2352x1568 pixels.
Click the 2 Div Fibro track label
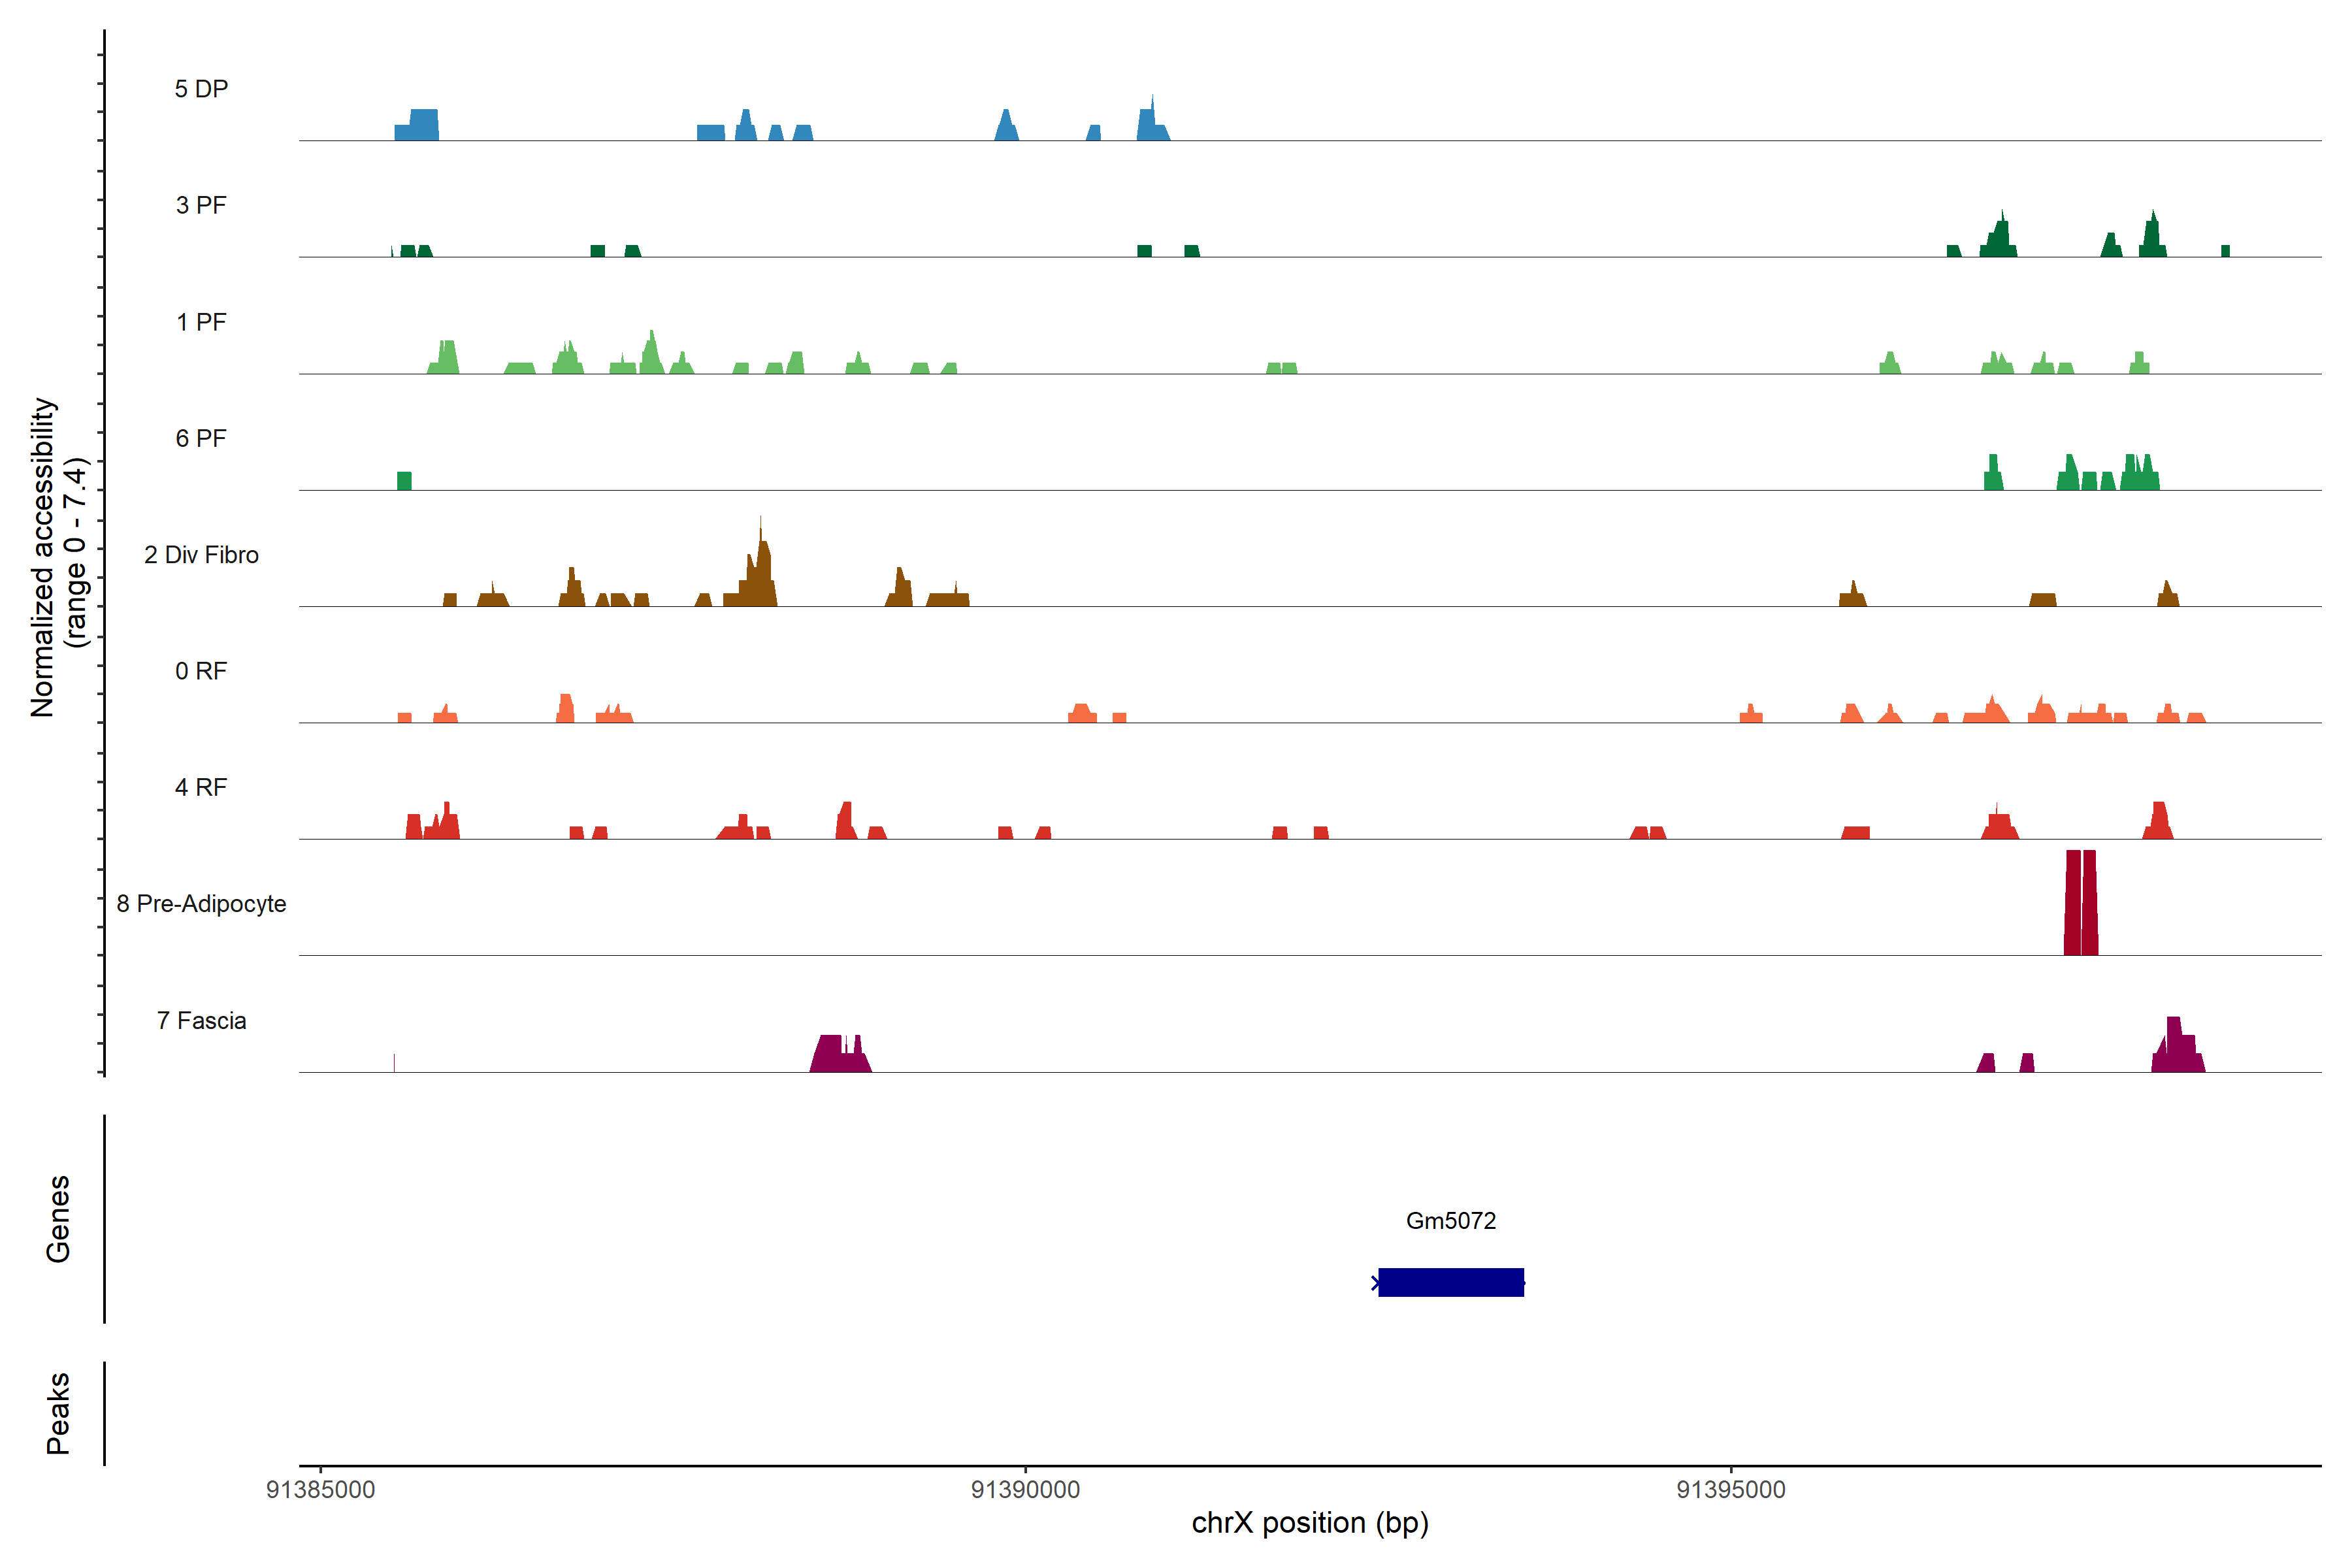point(201,555)
